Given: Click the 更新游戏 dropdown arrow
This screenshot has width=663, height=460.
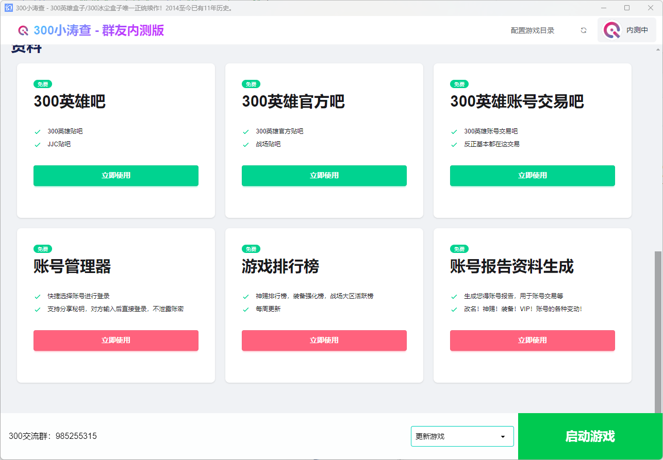Looking at the screenshot, I should pos(503,437).
